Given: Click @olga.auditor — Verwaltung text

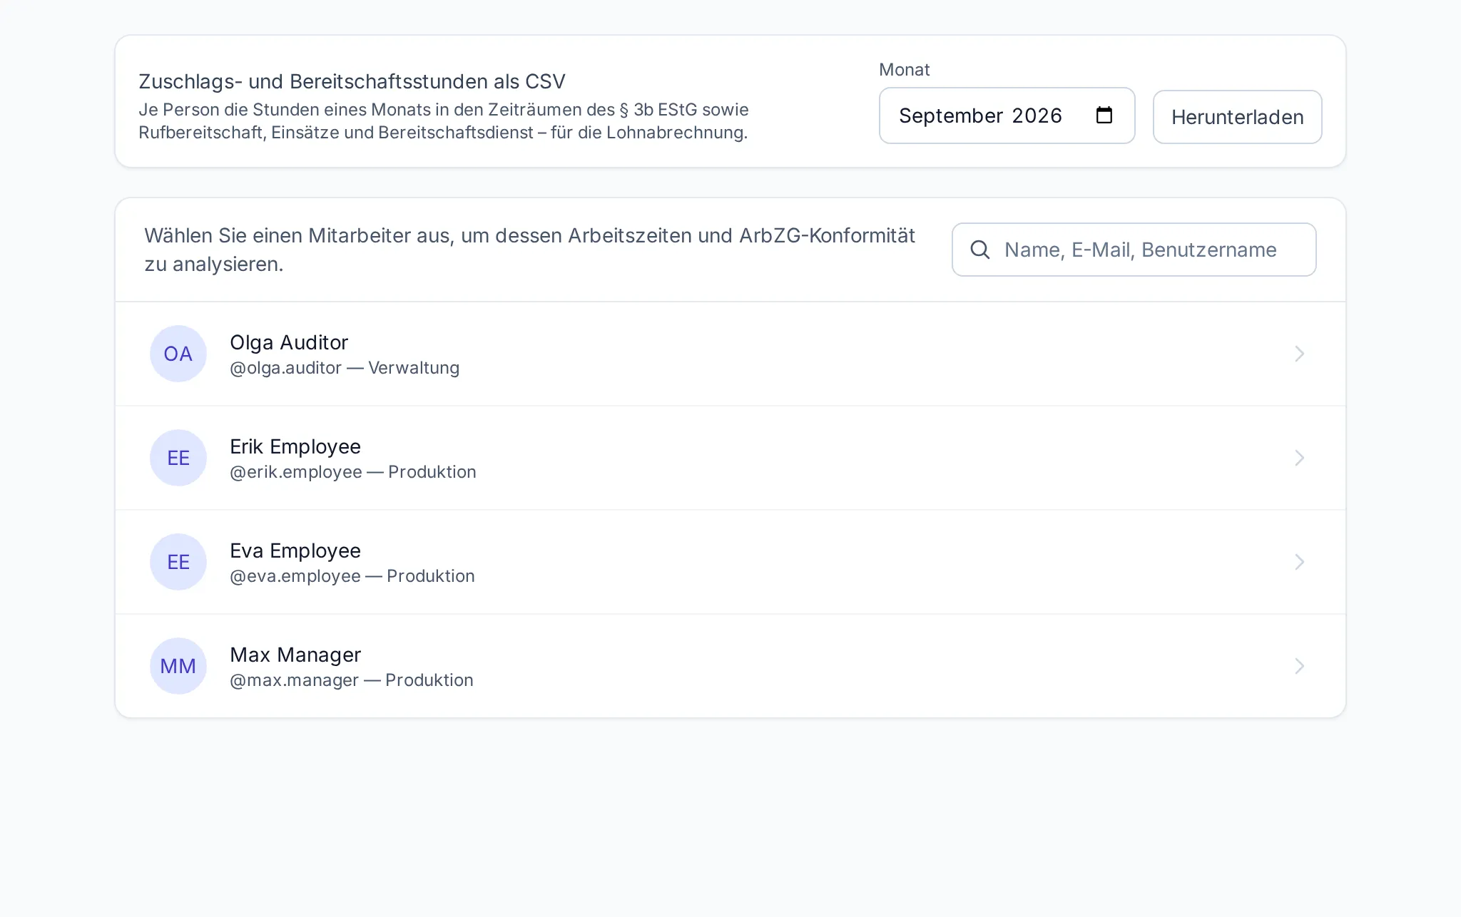Looking at the screenshot, I should [x=345, y=368].
